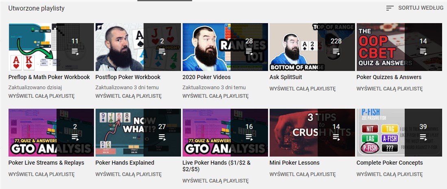447x189 pixels.
Task: Open the sort icon next to SORTUJ WEDŁUG
Action: click(390, 8)
